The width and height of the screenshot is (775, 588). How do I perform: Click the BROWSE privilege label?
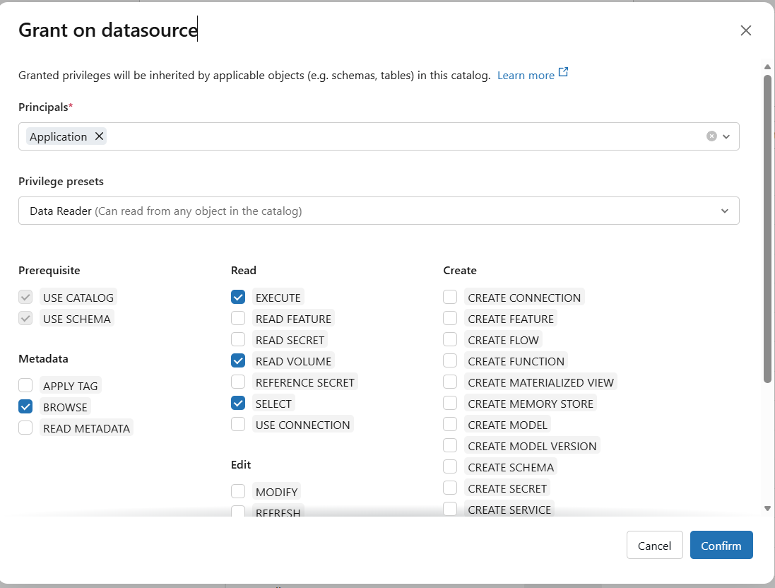(65, 407)
